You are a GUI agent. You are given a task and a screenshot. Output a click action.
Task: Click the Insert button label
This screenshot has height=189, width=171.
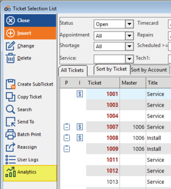[24, 33]
